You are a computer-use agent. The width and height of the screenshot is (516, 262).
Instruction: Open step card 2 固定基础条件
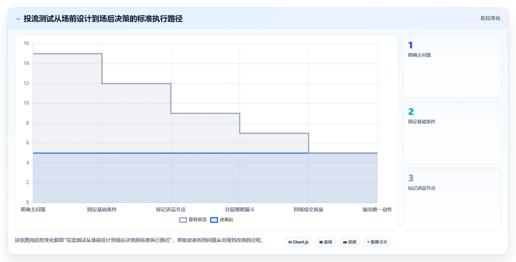coord(452,133)
